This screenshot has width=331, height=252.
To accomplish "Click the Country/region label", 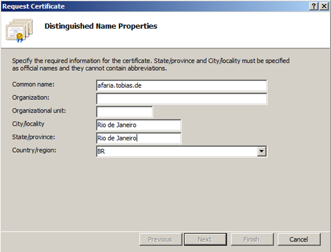I will 34,150.
